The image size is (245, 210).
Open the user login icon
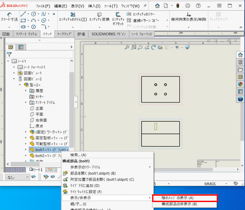[x=188, y=6]
